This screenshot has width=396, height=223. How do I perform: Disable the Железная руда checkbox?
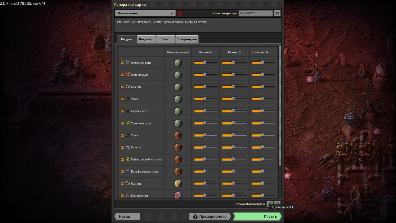tap(122, 63)
